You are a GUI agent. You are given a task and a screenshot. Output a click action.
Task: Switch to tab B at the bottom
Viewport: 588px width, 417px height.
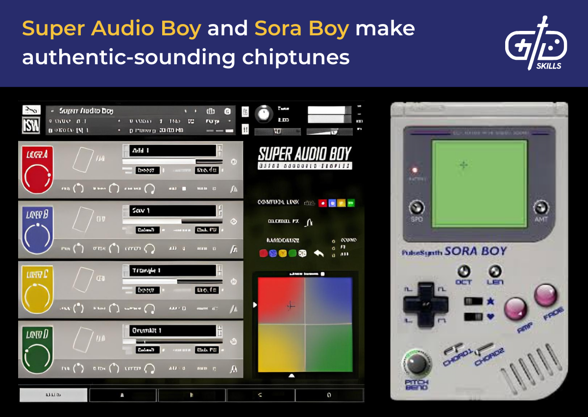click(x=192, y=394)
